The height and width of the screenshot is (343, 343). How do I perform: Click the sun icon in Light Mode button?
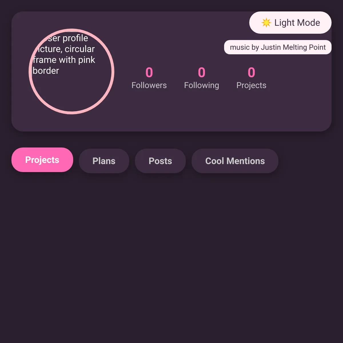coord(266,23)
